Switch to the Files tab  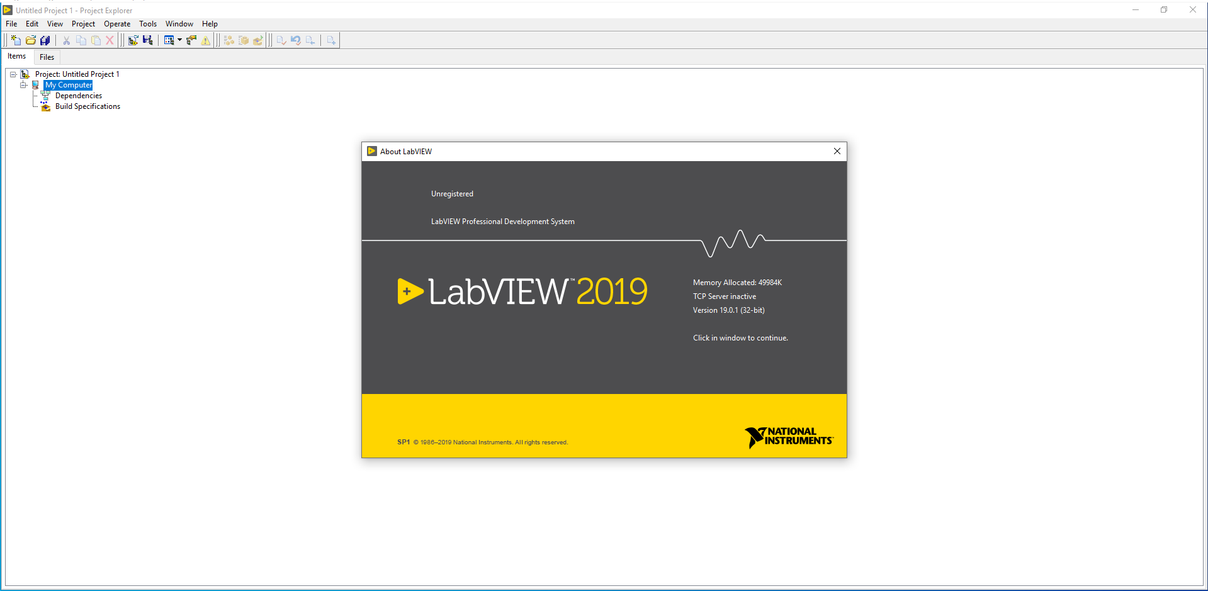coord(47,57)
